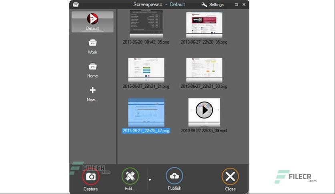The width and height of the screenshot is (335, 194).
Task: Click selected filename 2013-06-27_22h25_47.png
Action: 146,131
